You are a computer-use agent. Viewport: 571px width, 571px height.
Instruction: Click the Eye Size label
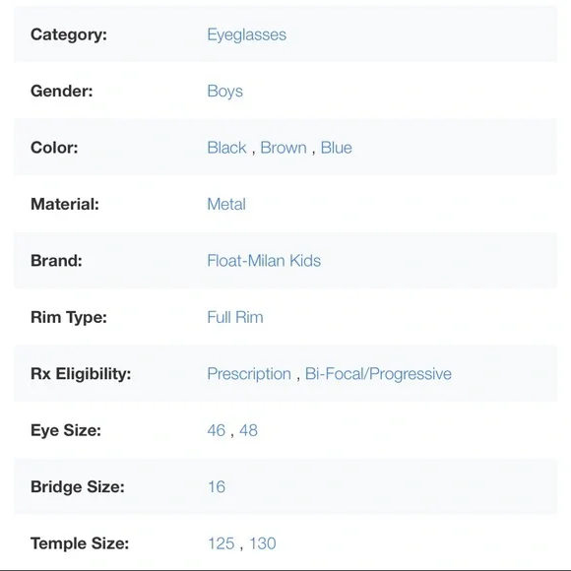click(x=66, y=430)
